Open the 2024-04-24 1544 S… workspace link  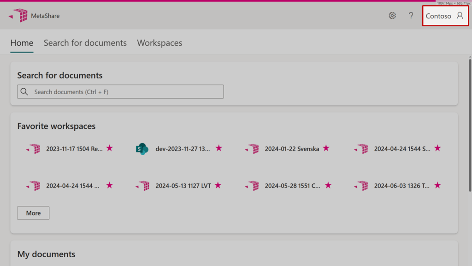click(x=402, y=149)
